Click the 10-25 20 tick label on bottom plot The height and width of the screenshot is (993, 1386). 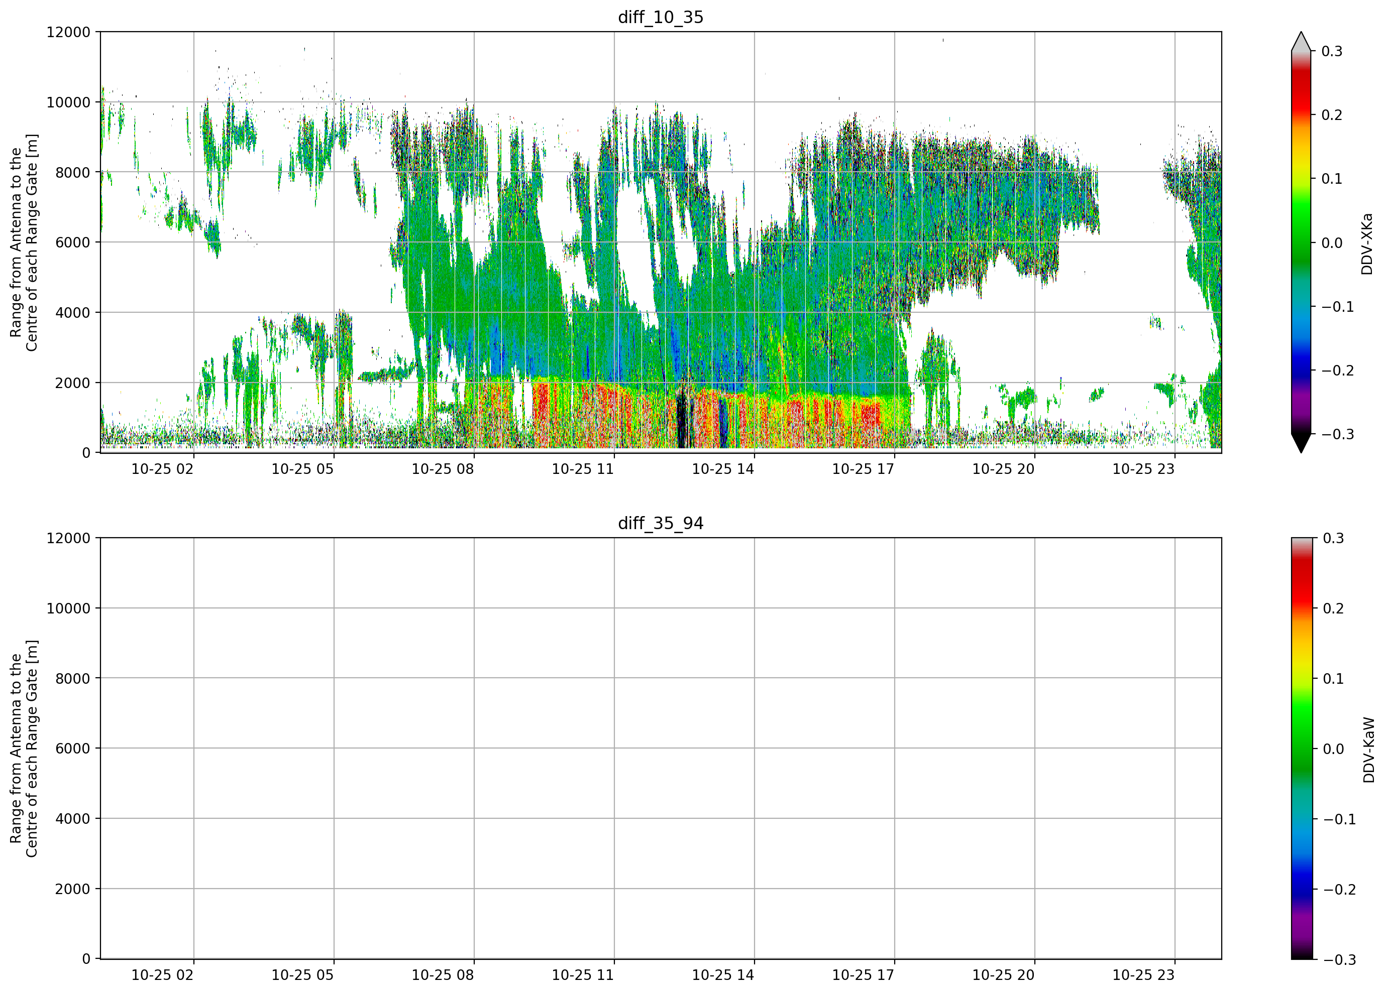1003,975
